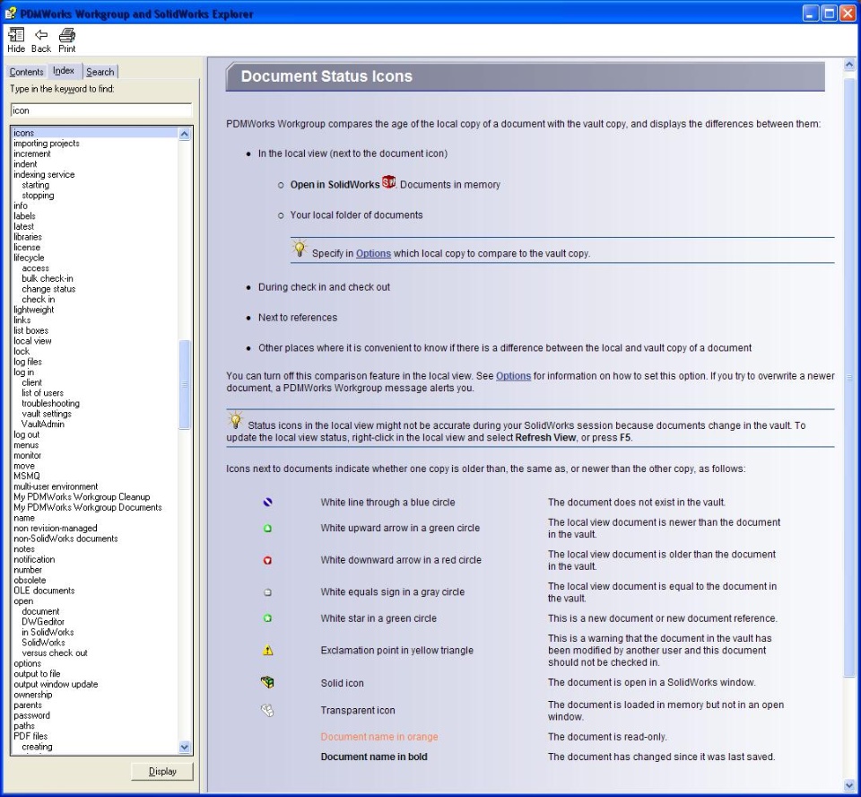861x797 pixels.
Task: Choose 'bulk check-in' under lifecycle
Action: pos(48,278)
